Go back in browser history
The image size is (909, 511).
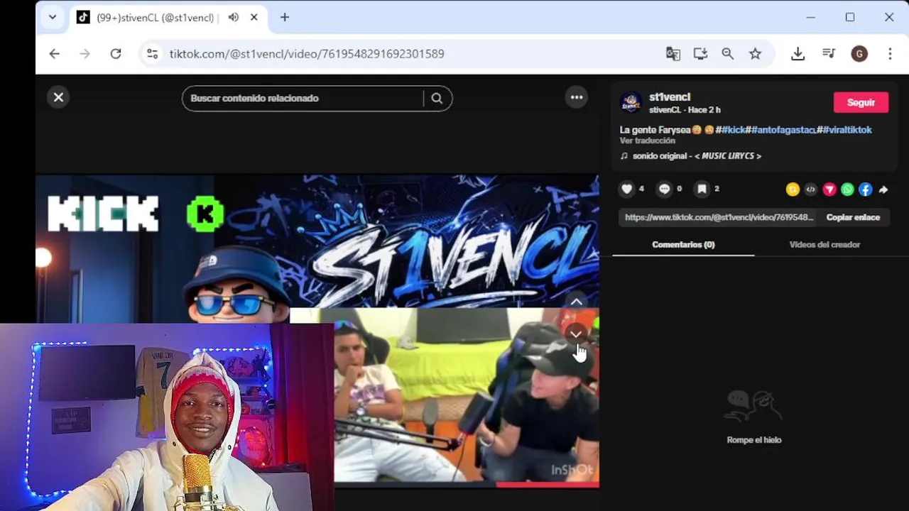(x=55, y=54)
